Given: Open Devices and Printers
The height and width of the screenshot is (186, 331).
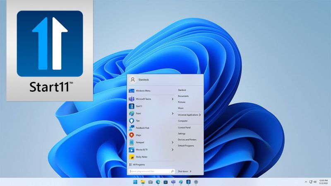Looking at the screenshot, I should (188, 140).
